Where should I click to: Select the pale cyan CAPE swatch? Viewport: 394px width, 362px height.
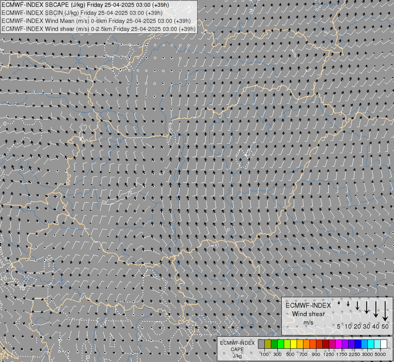377,344
